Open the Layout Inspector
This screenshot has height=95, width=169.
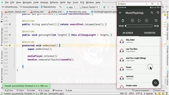[x=141, y=91]
